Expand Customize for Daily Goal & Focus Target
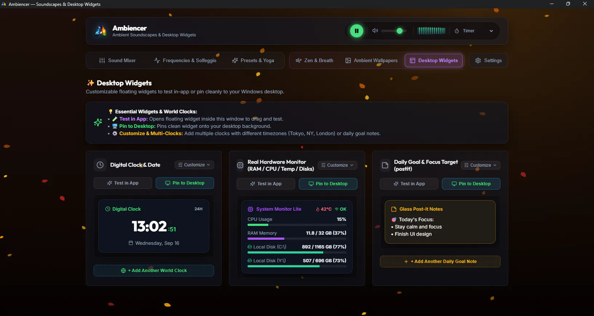This screenshot has width=594, height=316. tap(480, 165)
